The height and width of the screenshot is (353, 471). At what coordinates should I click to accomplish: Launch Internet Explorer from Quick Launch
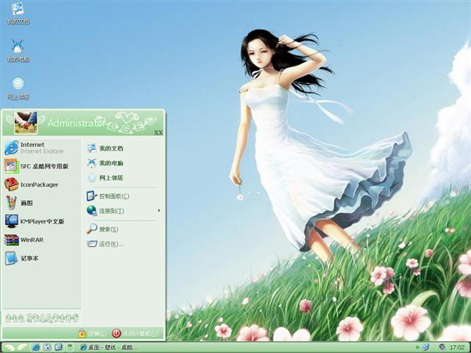(x=36, y=348)
